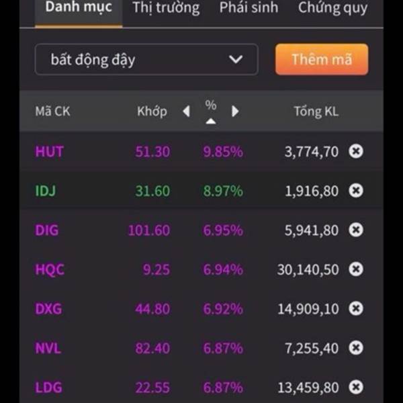Show next column with right arrow
This screenshot has height=403, width=403.
pos(235,111)
